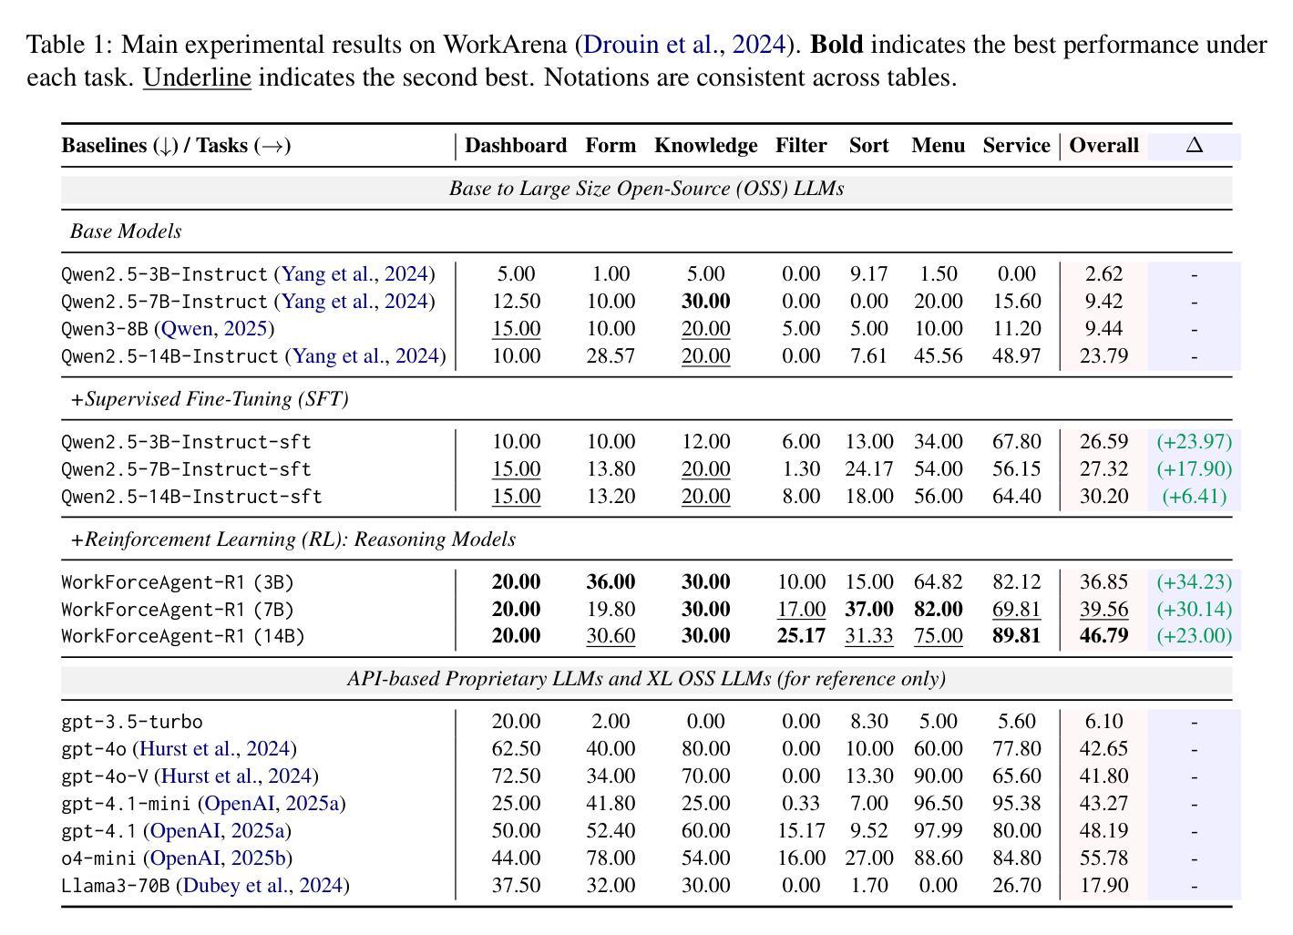This screenshot has width=1293, height=935.
Task: Open Hurst et al. citation in gpt-4o row
Action: (x=214, y=749)
